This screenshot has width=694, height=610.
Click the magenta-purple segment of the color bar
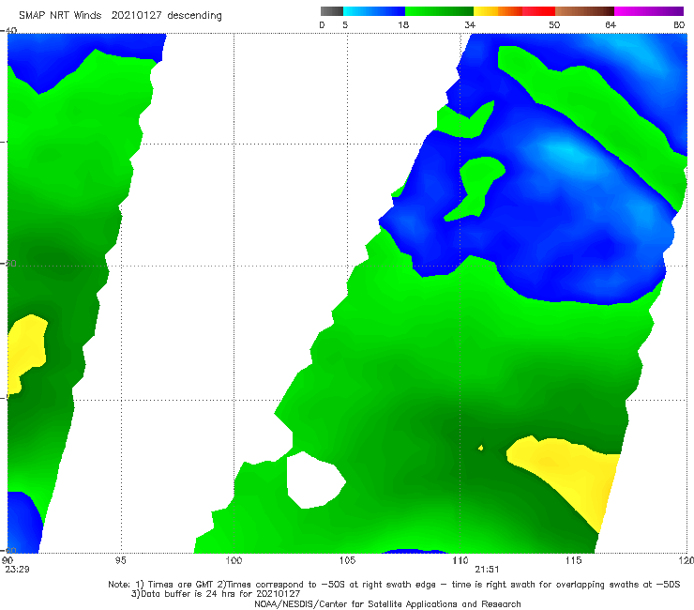[649, 11]
